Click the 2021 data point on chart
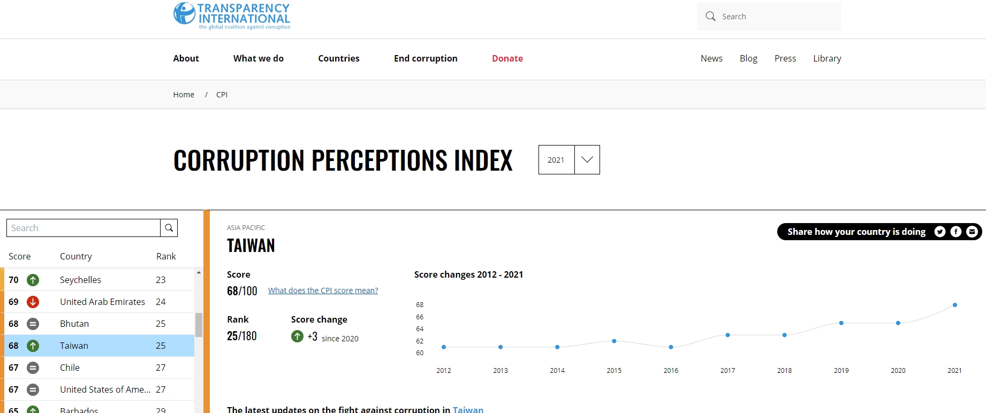The width and height of the screenshot is (986, 413). coord(955,305)
